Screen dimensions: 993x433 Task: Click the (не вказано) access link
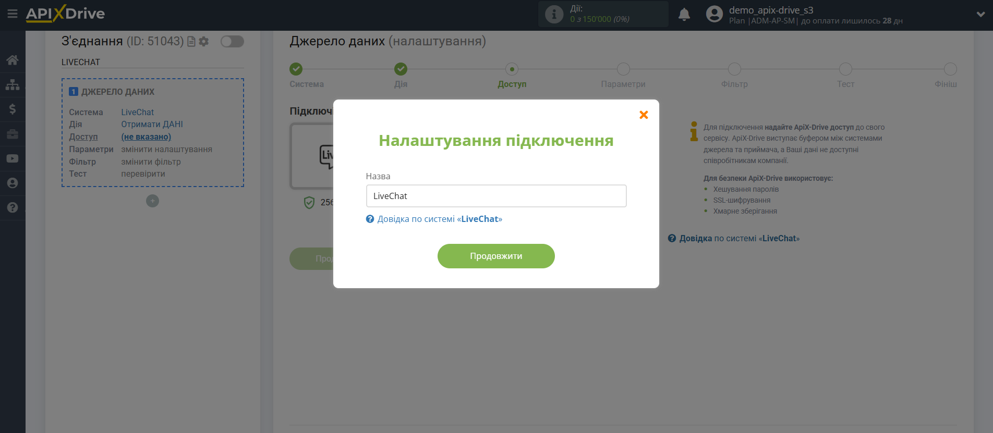(146, 137)
